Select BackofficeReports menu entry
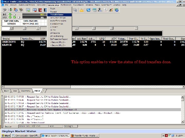185x138 pixels. [x=59, y=21]
